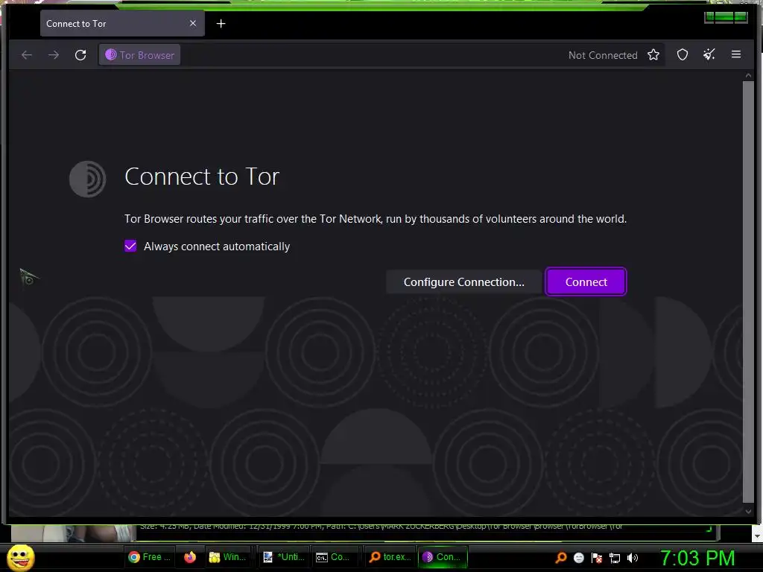Switch to *Unti... taskbar window
Viewport: 763px width, 572px height.
[284, 557]
